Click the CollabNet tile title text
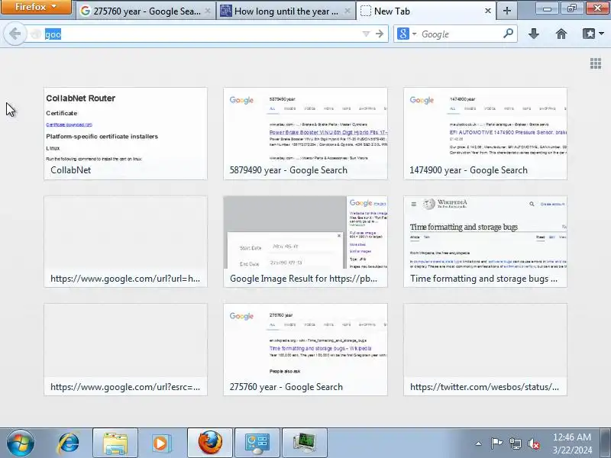The height and width of the screenshot is (458, 611). (x=70, y=170)
